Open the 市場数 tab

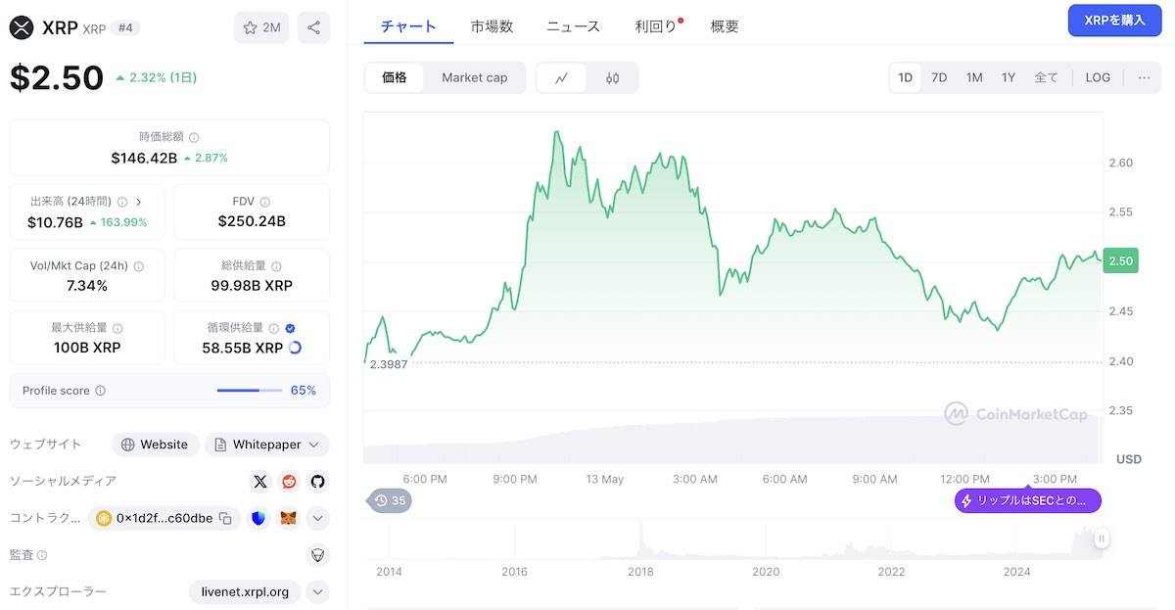492,26
